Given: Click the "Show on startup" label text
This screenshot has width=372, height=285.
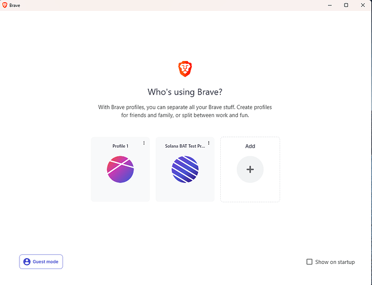Looking at the screenshot, I should pos(335,262).
